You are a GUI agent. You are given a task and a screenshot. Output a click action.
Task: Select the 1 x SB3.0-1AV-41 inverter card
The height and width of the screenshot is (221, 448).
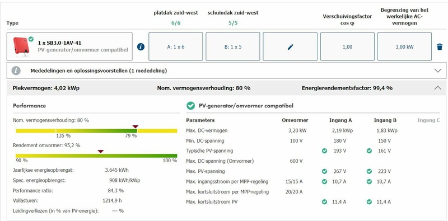click(x=69, y=46)
